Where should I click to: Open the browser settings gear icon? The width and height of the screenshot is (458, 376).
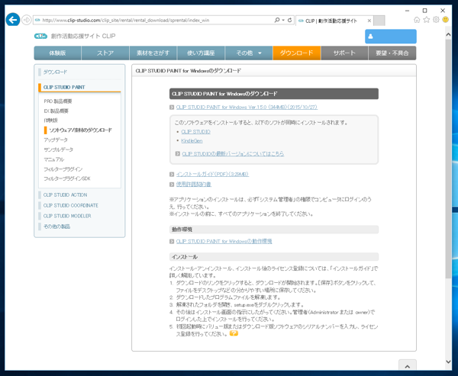pyautogui.click(x=436, y=20)
